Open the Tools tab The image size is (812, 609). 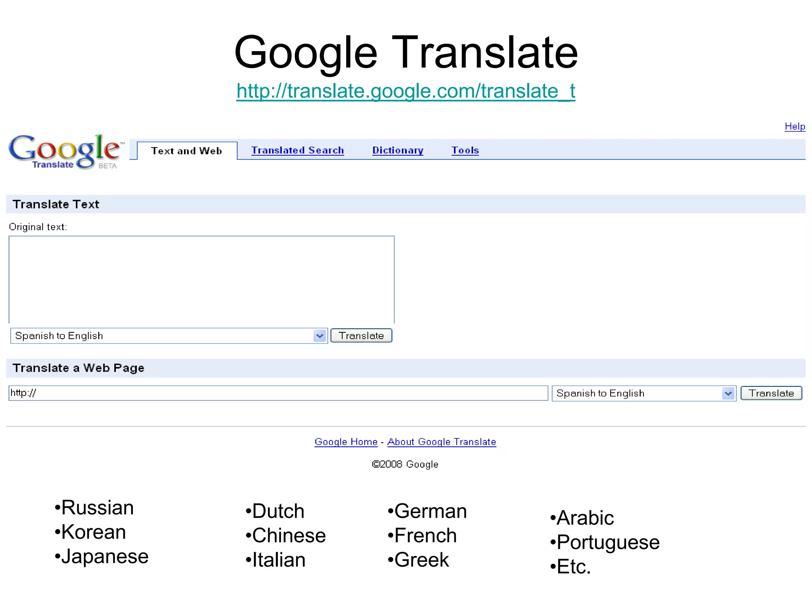click(465, 150)
